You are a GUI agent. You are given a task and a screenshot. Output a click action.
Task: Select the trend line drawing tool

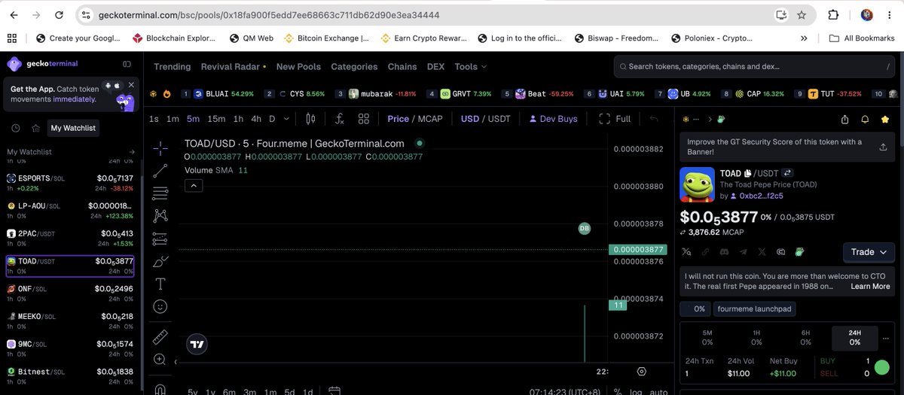[160, 171]
